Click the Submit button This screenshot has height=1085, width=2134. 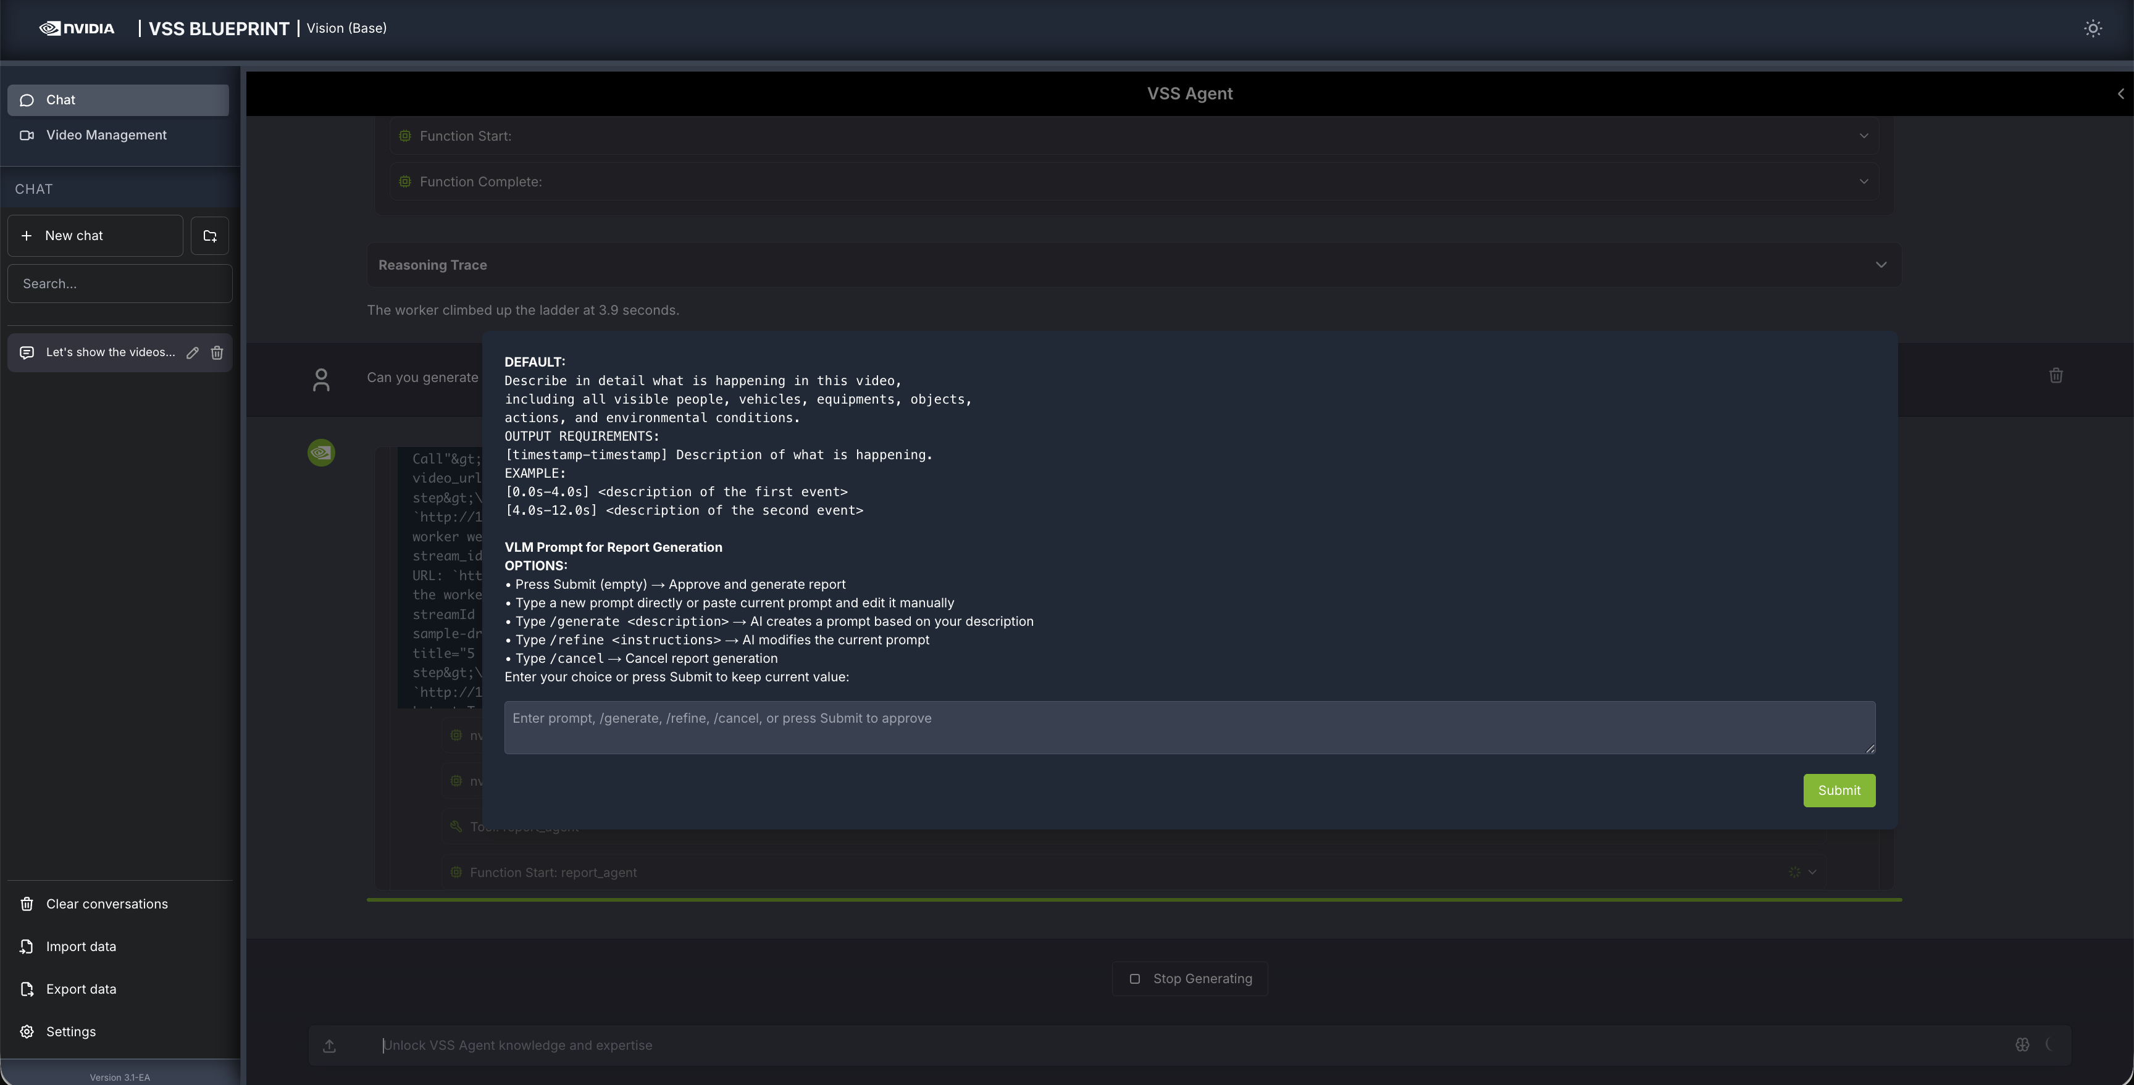pyautogui.click(x=1839, y=790)
